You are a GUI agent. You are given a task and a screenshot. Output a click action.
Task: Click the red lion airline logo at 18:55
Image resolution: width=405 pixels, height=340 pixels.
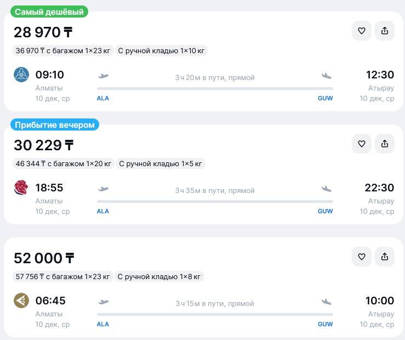click(x=21, y=188)
